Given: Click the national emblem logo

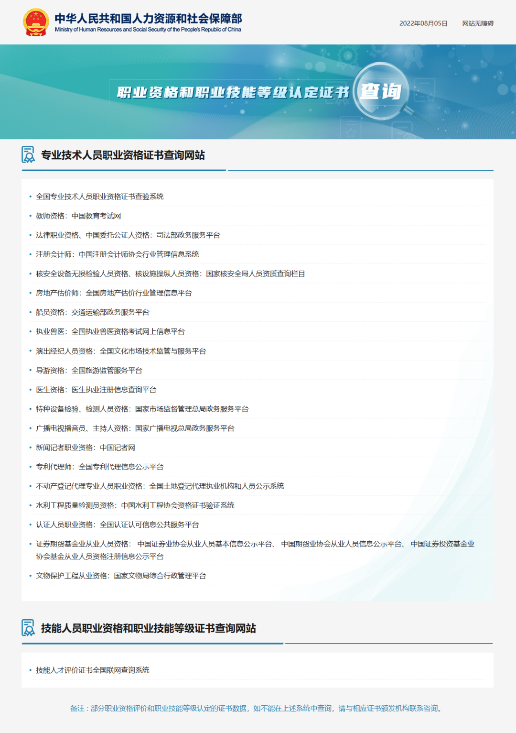Looking at the screenshot, I should (35, 22).
